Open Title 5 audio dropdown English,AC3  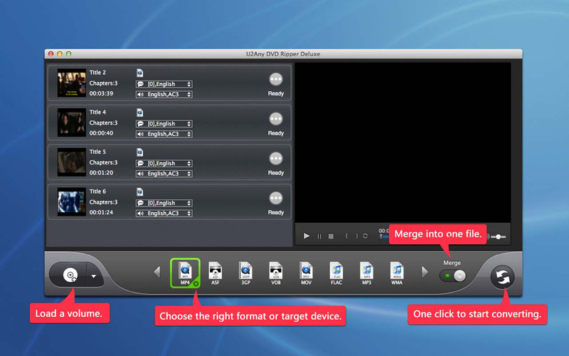coord(164,174)
